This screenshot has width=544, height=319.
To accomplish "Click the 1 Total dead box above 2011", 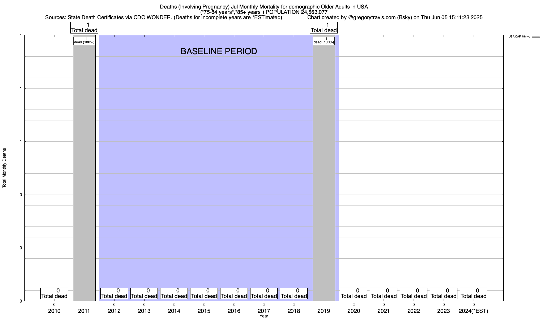I will click(84, 28).
